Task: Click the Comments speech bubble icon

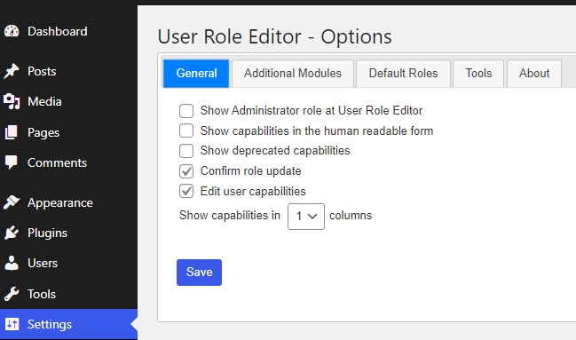Action: [x=11, y=162]
